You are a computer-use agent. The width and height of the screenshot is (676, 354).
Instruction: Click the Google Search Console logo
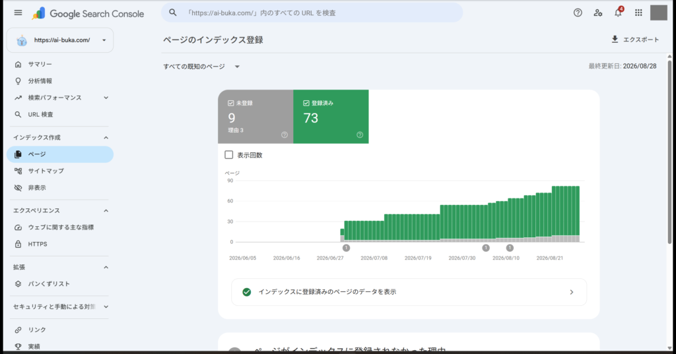tap(88, 14)
